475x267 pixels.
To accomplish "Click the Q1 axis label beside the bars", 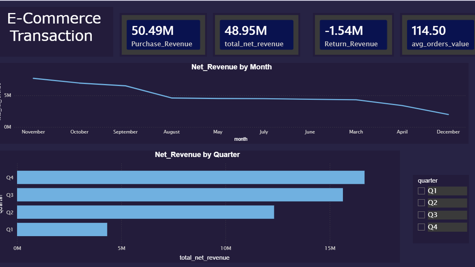I will (x=9, y=229).
